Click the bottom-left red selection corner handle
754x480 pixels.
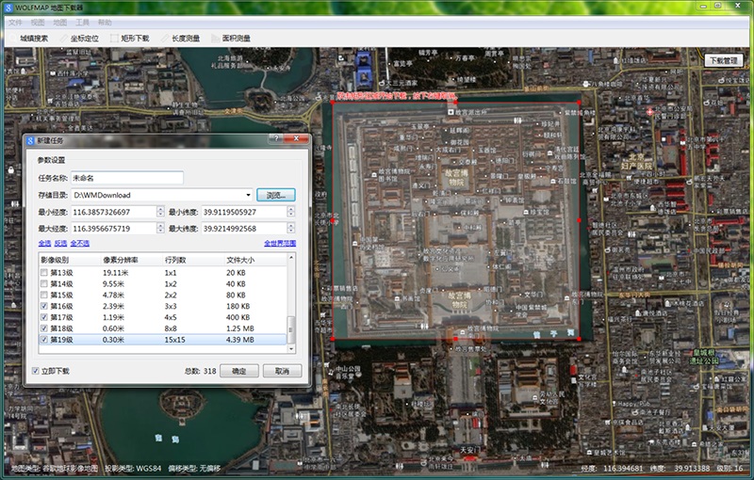[x=333, y=339]
